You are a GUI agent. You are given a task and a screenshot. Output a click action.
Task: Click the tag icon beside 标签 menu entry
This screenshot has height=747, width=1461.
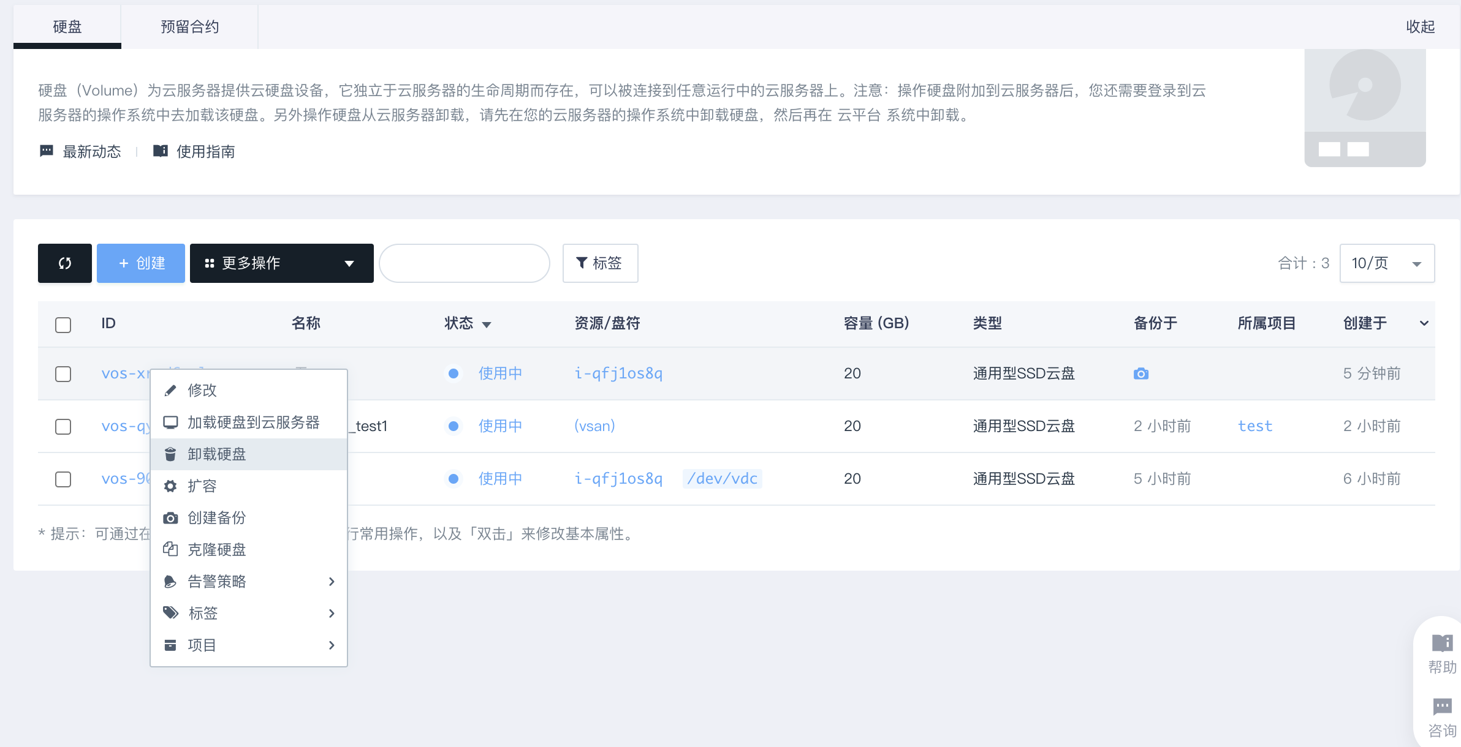click(170, 613)
